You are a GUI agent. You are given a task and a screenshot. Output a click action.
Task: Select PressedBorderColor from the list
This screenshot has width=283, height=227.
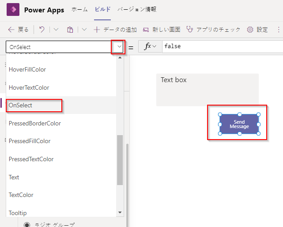coord(61,123)
